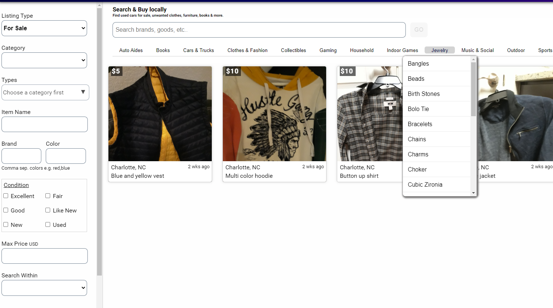Open the Music & Social category tab
Image resolution: width=553 pixels, height=308 pixels.
[478, 51]
